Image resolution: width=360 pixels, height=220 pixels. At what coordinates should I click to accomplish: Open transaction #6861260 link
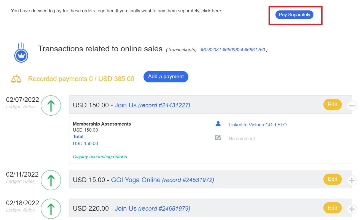255,50
